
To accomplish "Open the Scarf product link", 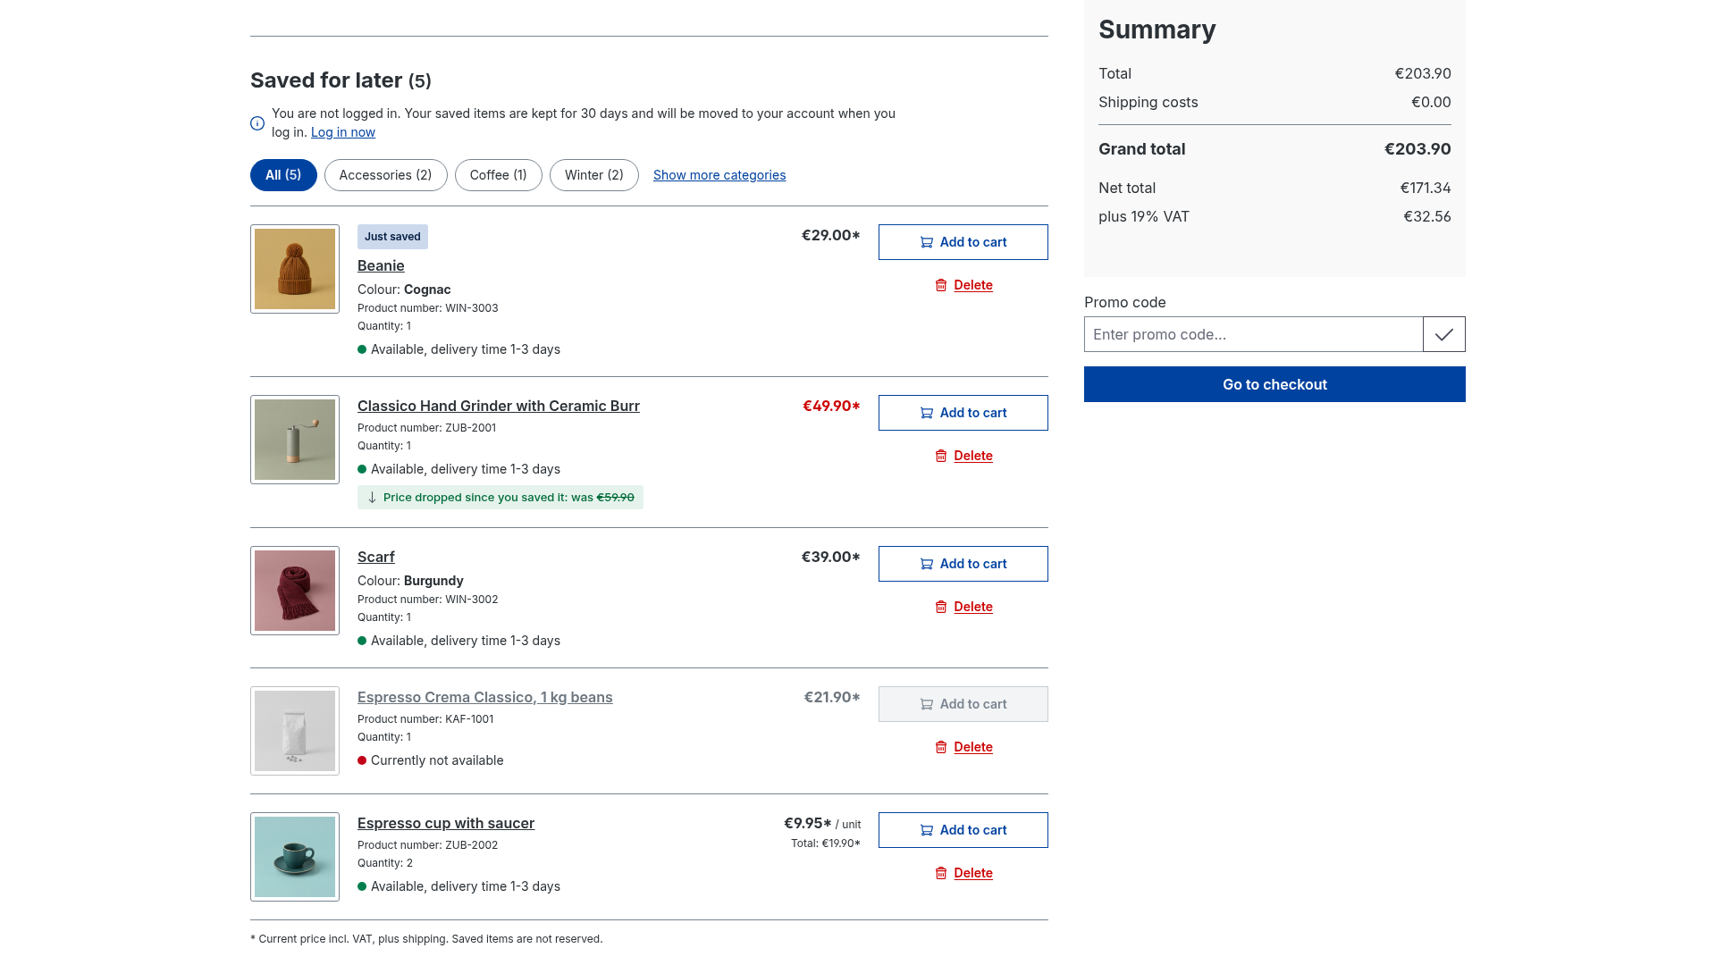I will pyautogui.click(x=376, y=557).
